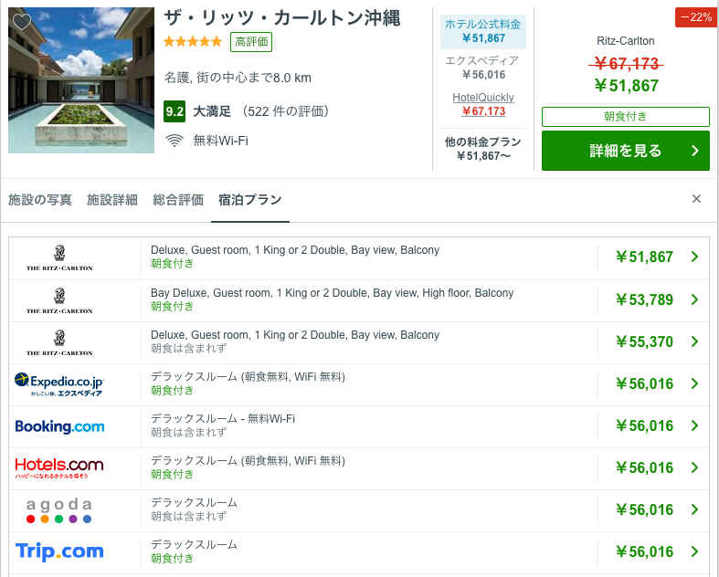
Task: Open the hotel courtyard photo thumbnail
Action: click(81, 80)
